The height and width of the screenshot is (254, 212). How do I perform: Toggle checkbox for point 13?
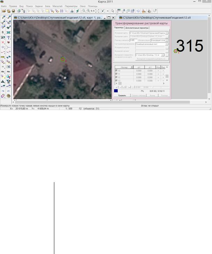[116, 81]
